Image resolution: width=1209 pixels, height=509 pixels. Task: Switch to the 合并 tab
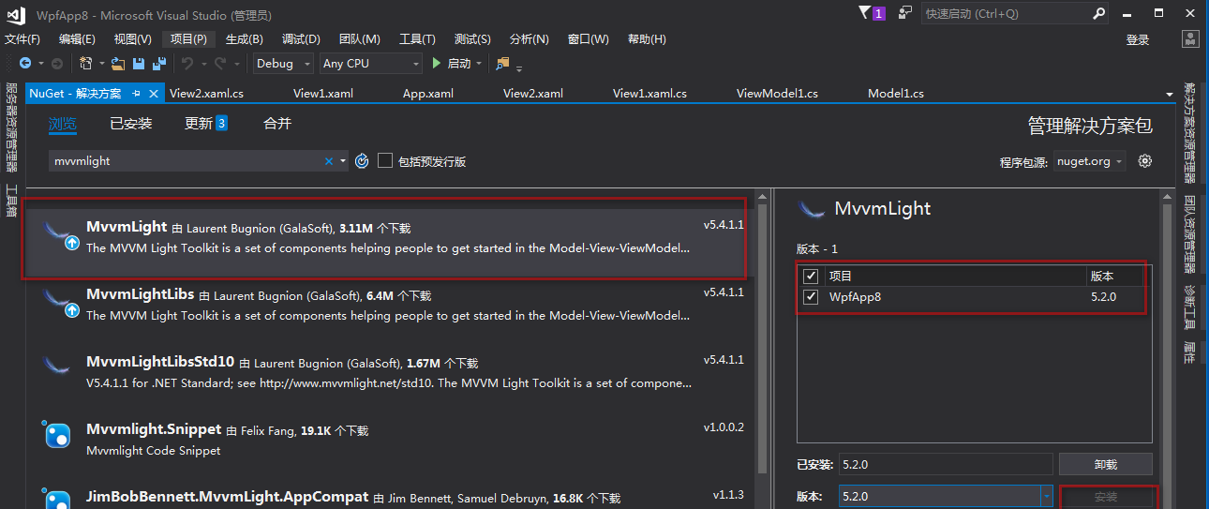click(277, 124)
